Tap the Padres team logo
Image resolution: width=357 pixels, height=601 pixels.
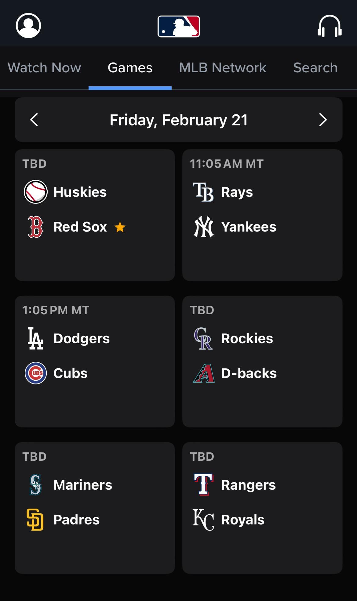(x=35, y=520)
